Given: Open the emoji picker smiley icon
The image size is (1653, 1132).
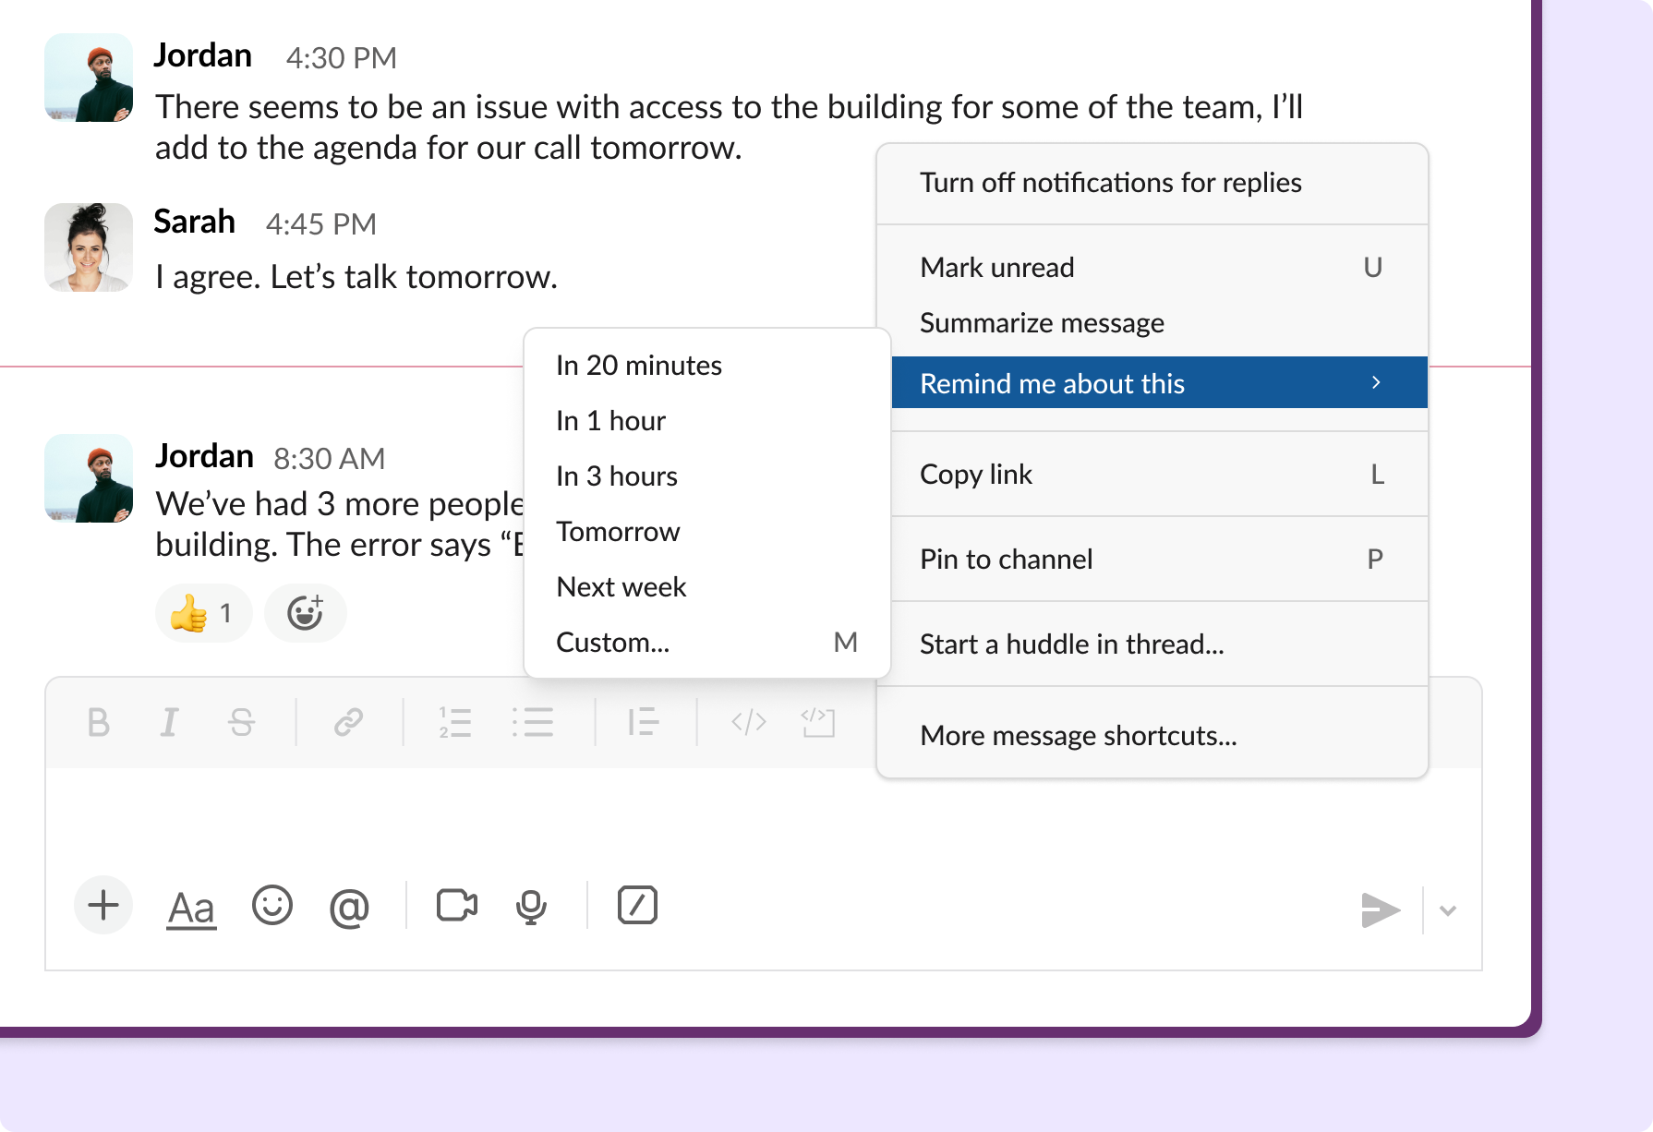Looking at the screenshot, I should pos(272,906).
